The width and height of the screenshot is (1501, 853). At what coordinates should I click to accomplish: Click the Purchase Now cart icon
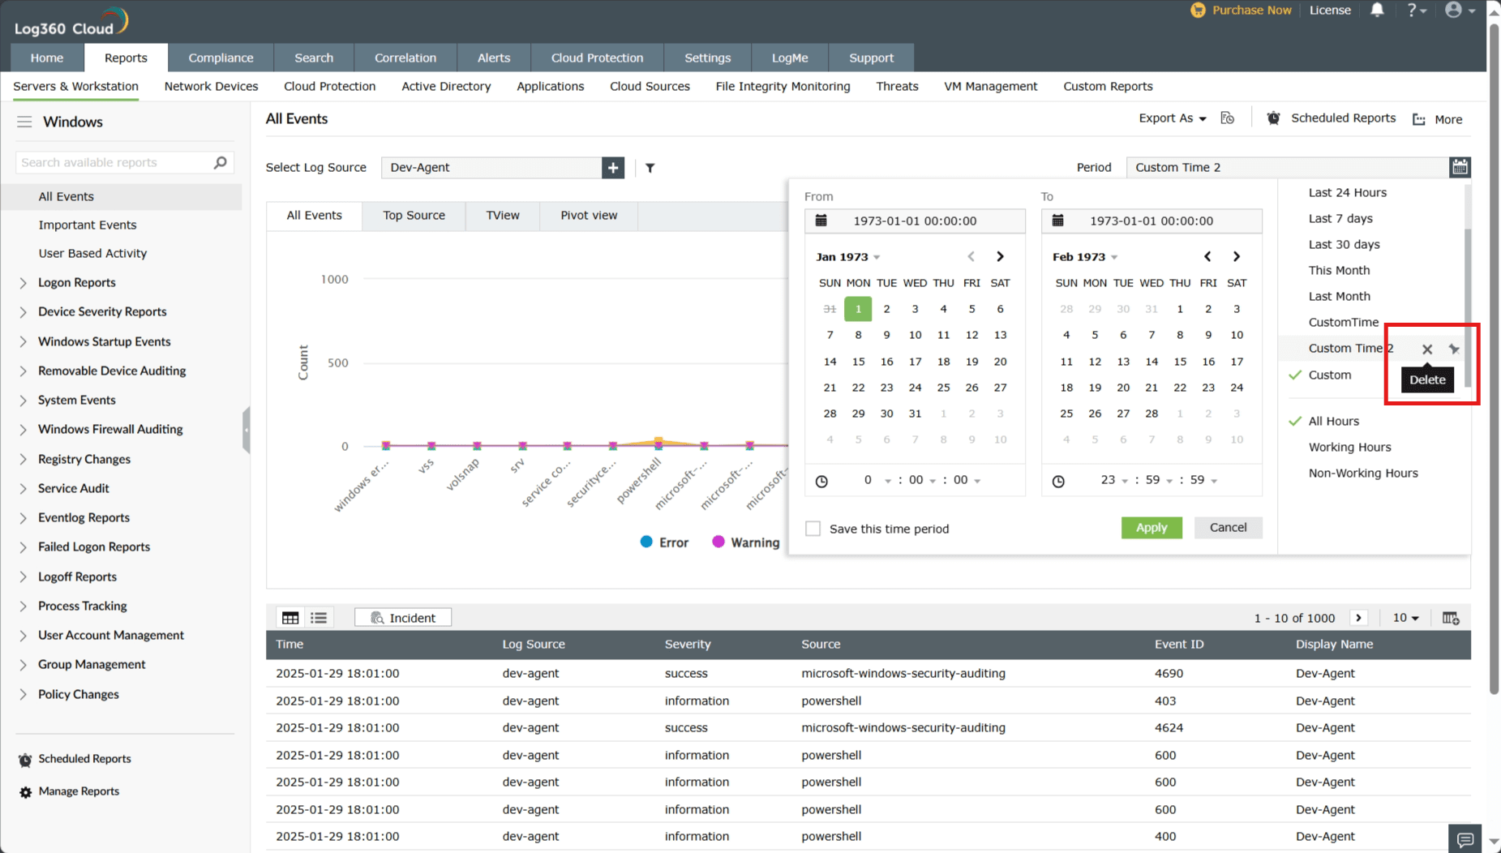pyautogui.click(x=1198, y=11)
